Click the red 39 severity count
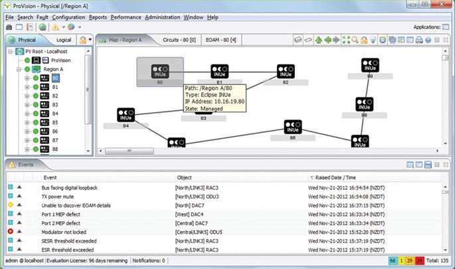Viewport: 455px width, 269px height. (420, 260)
